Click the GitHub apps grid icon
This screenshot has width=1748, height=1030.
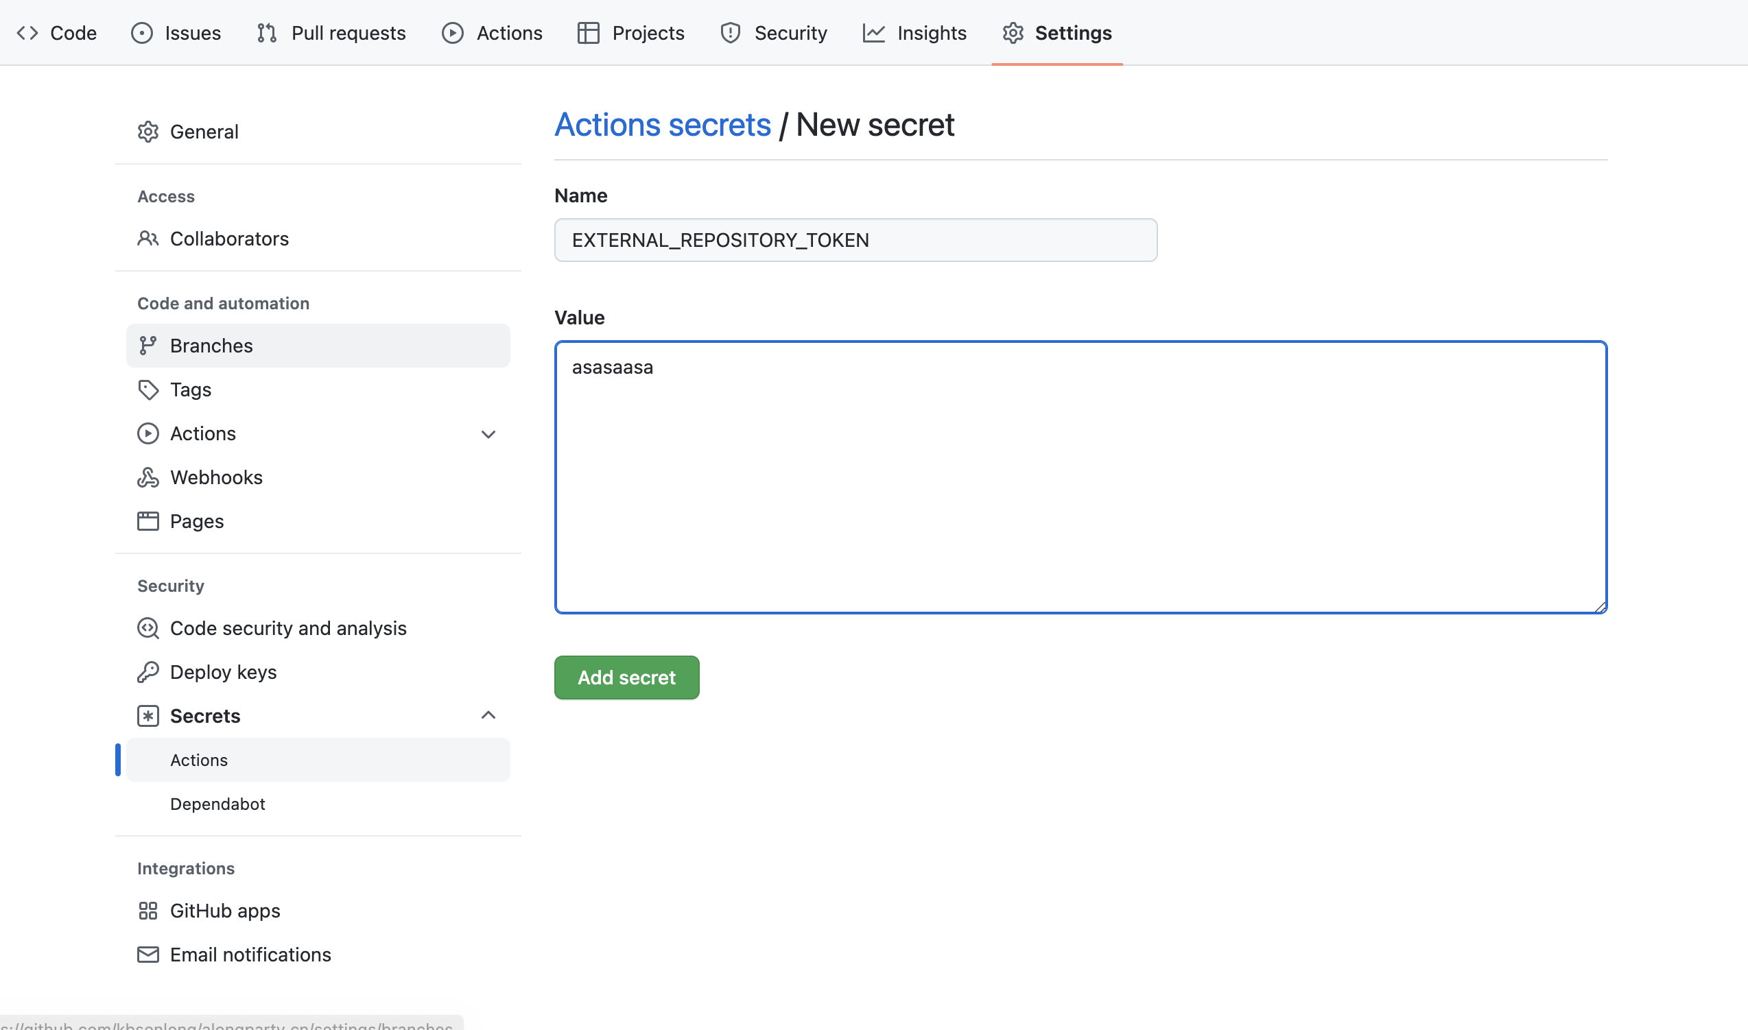tap(148, 911)
